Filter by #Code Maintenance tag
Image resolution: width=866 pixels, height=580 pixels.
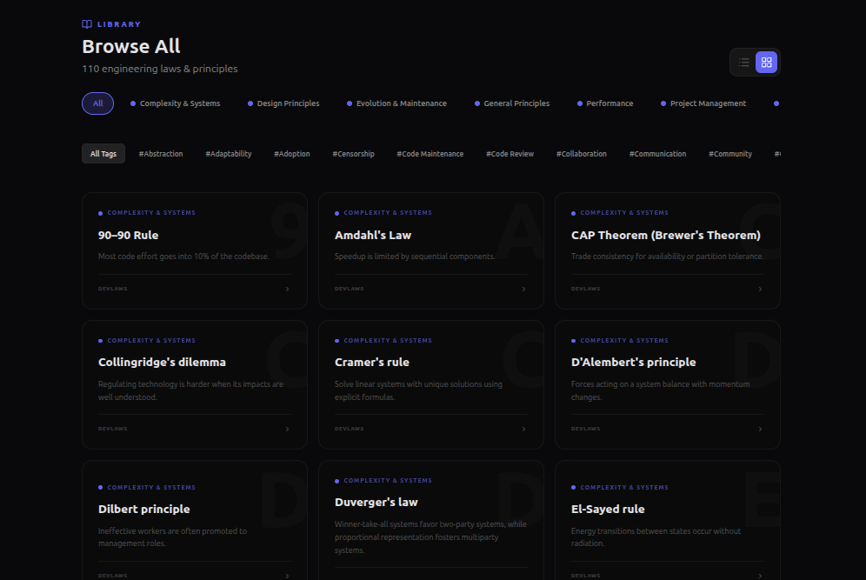(x=430, y=154)
